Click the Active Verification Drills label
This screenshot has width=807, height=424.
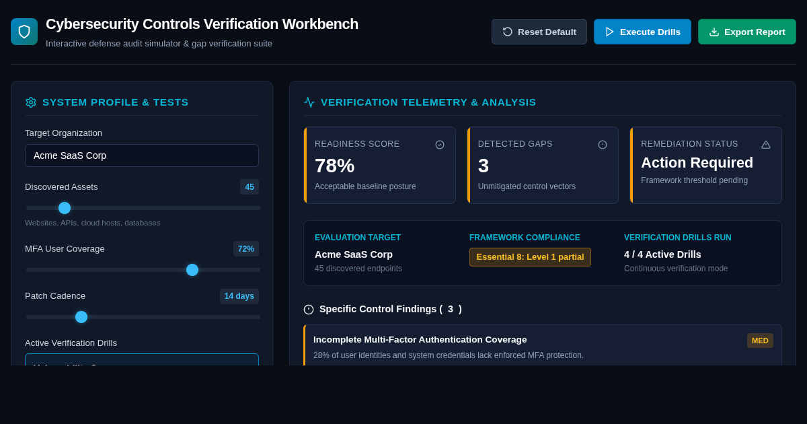click(x=71, y=343)
